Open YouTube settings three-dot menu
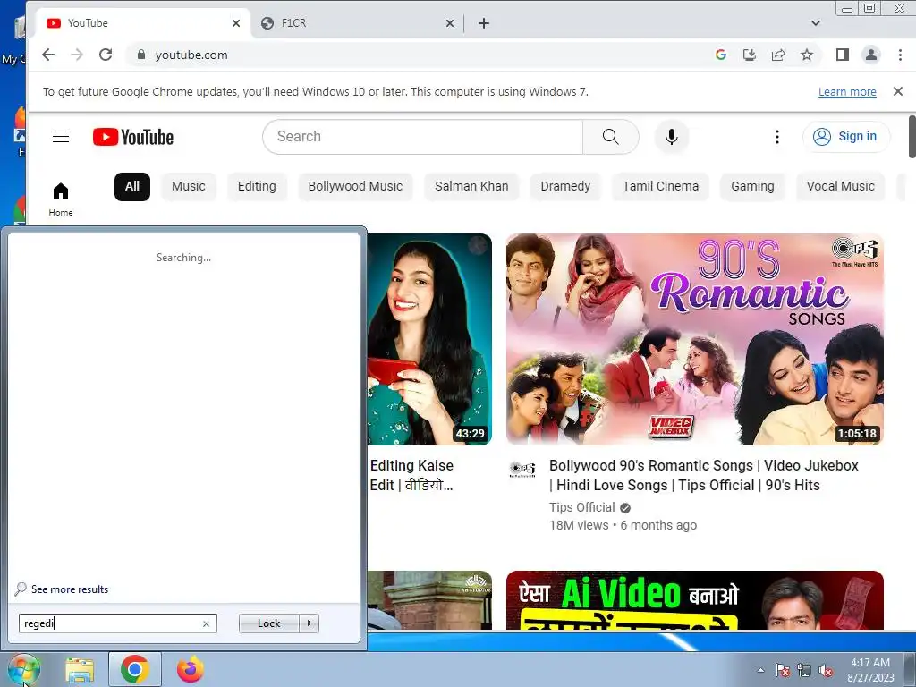This screenshot has height=687, width=916. point(777,137)
